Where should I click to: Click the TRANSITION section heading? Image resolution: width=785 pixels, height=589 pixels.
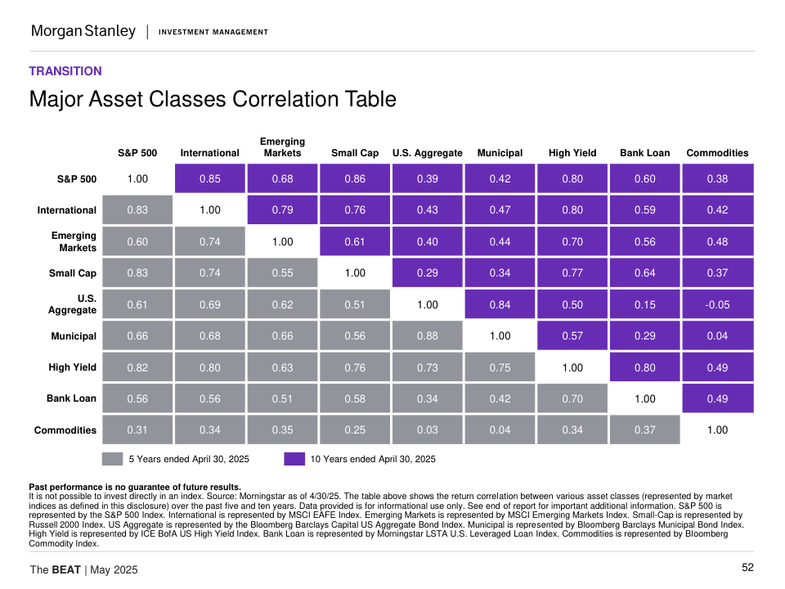(65, 71)
